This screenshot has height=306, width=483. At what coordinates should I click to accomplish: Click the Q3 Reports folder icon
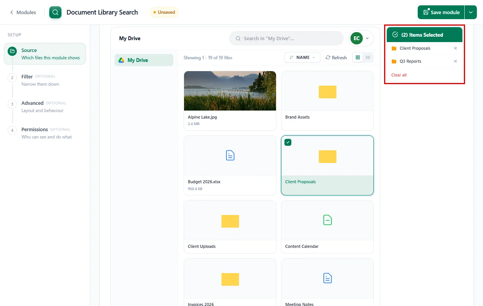394,61
